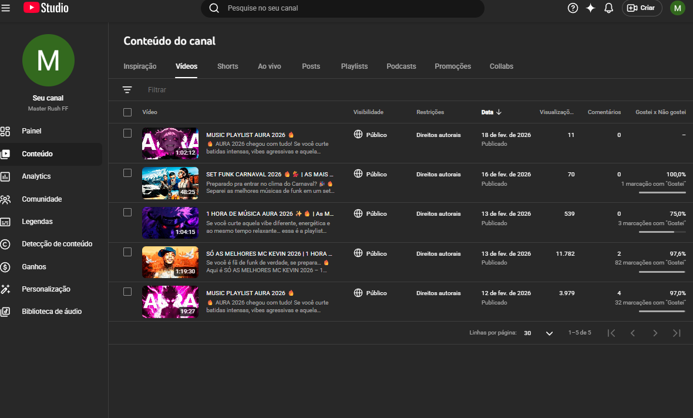
Task: Open the sparkle AI assistant icon
Action: [x=590, y=8]
